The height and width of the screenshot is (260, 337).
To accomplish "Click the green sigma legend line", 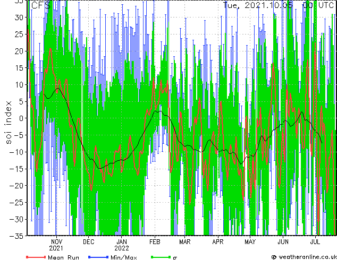I will 161,257.
